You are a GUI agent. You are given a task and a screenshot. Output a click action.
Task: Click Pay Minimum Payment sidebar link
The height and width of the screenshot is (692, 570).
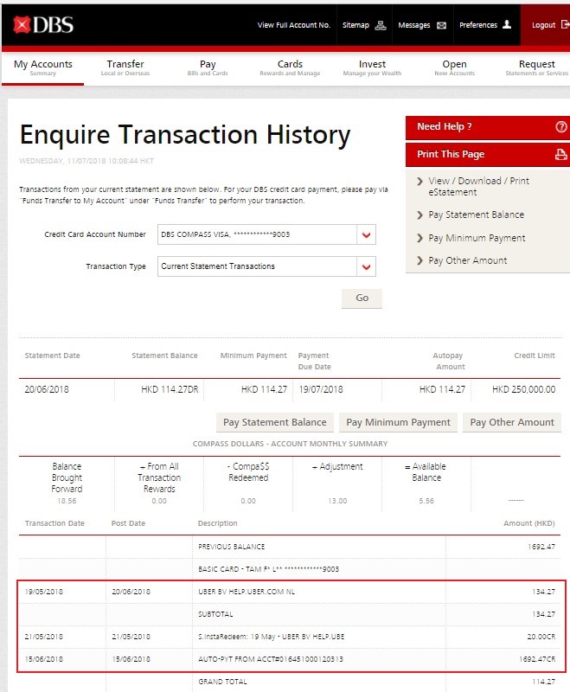(x=477, y=238)
